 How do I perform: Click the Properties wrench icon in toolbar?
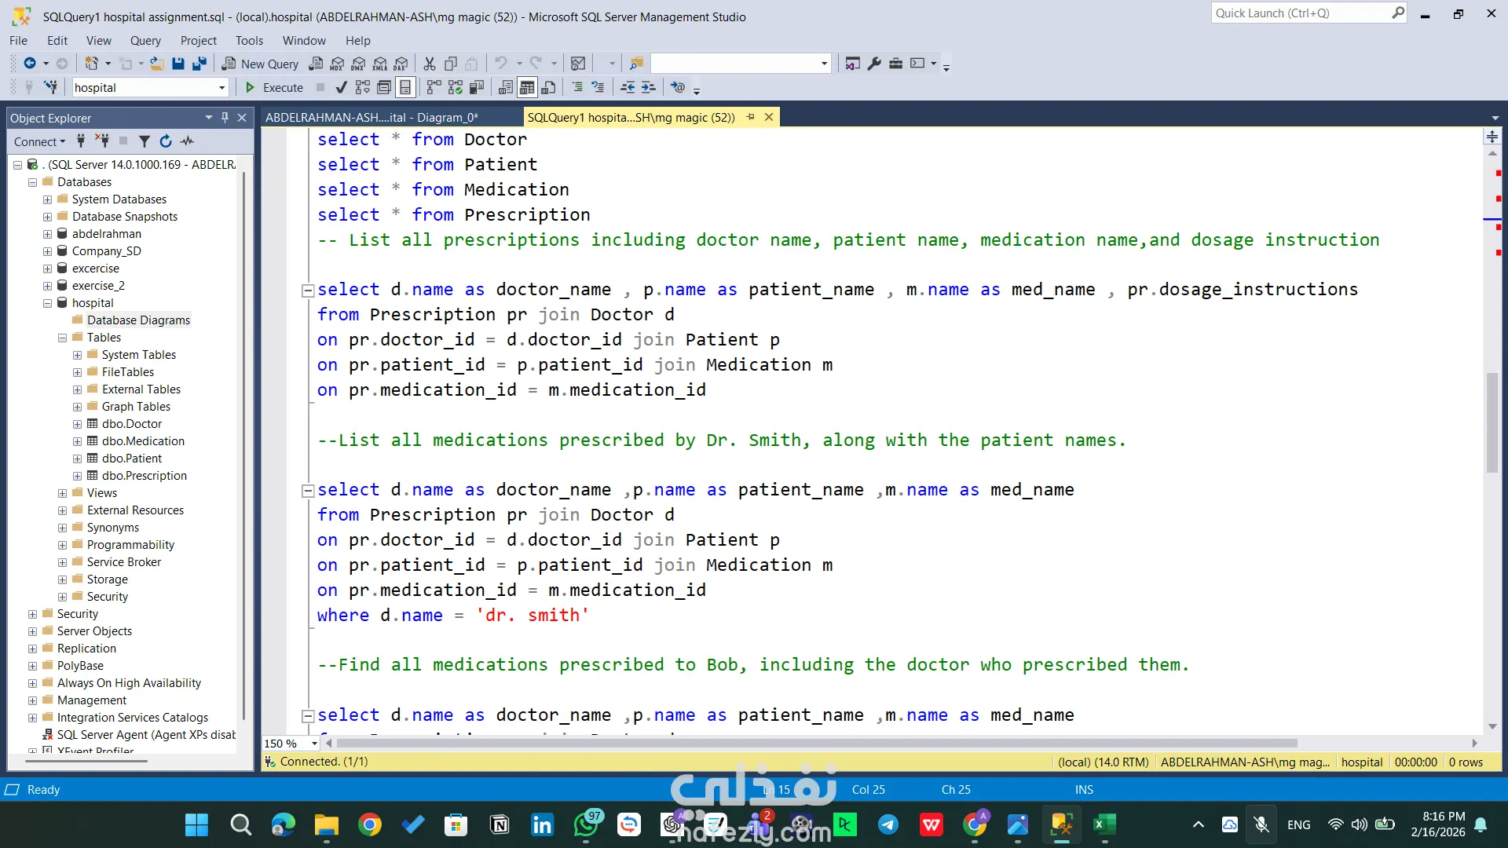(874, 64)
